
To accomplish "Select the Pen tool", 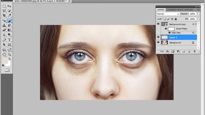I will click(4, 40).
